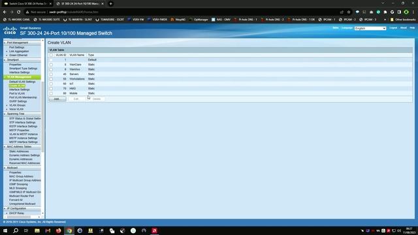Click the Not secure warning icon
This screenshot has height=235, width=418.
[27, 12]
